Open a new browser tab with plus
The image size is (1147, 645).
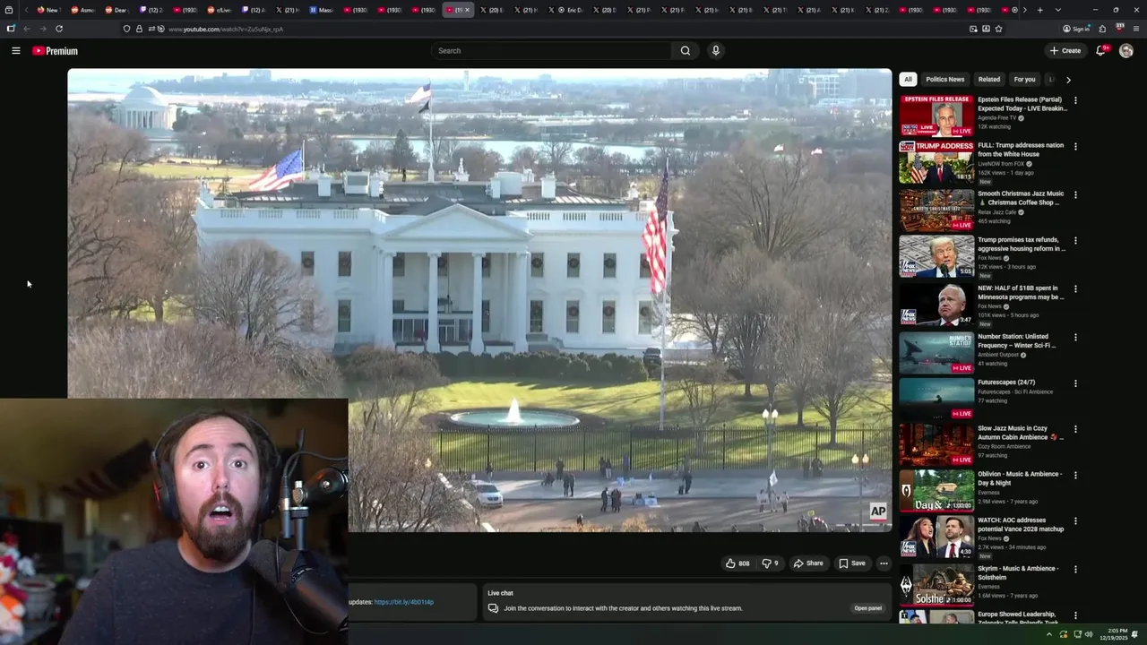point(1039,10)
